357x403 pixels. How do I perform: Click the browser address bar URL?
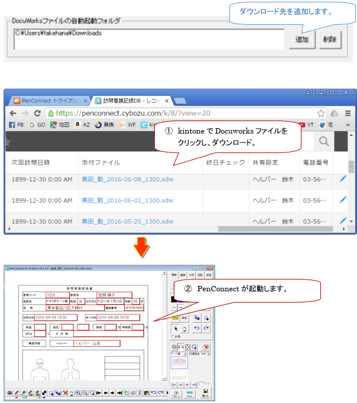(x=133, y=113)
